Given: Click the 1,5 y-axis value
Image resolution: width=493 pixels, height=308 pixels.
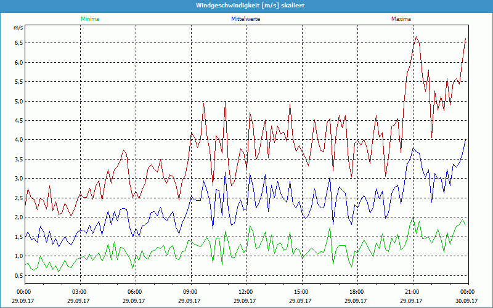Looking at the screenshot, I should point(18,237).
